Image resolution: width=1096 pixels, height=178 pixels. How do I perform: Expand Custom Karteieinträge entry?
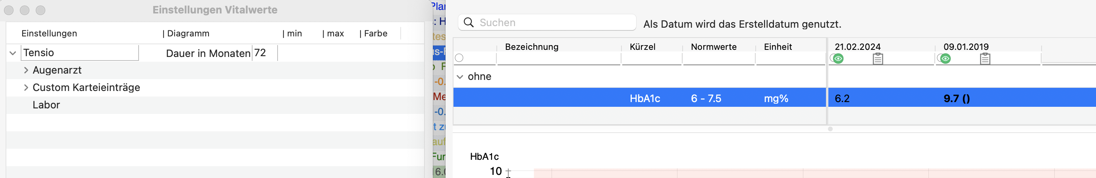[x=26, y=87]
